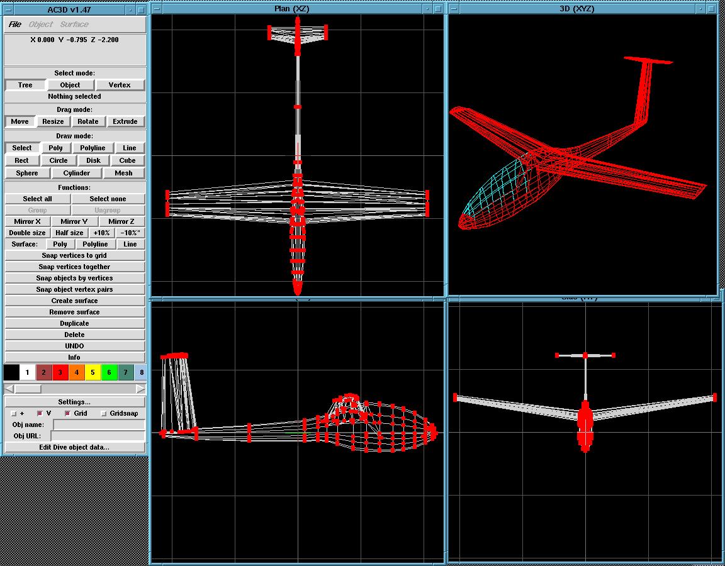Set select mode to Object
The height and width of the screenshot is (566, 725).
[x=70, y=85]
